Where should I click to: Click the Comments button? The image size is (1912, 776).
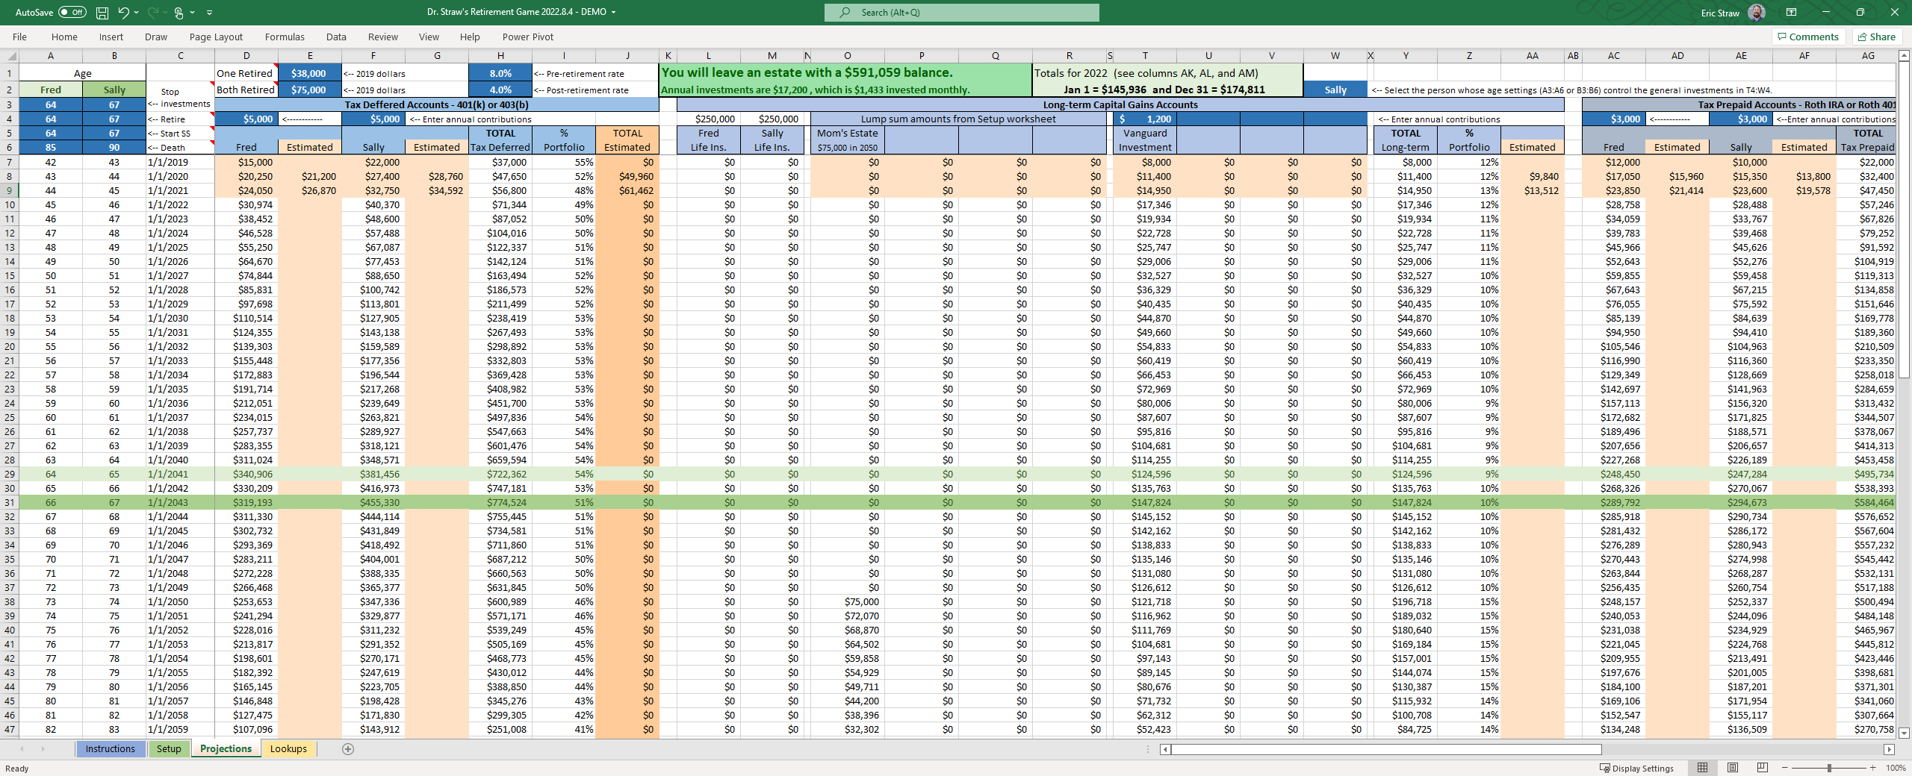pos(1808,37)
